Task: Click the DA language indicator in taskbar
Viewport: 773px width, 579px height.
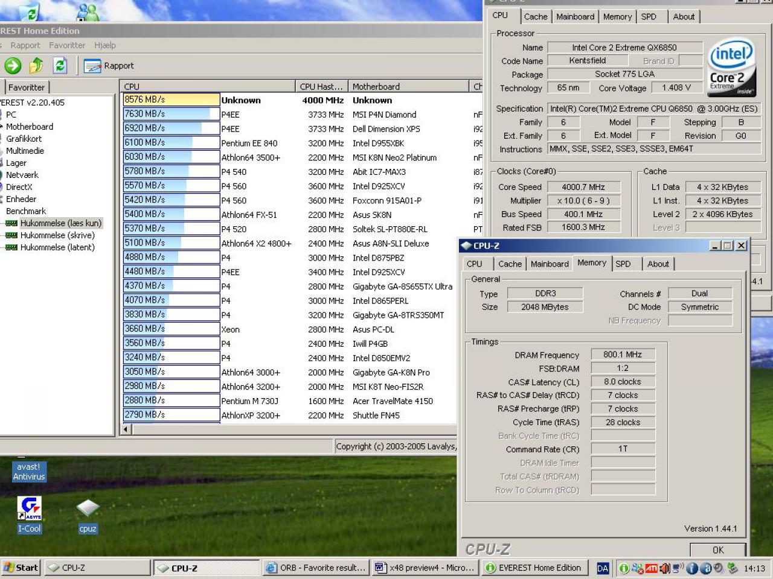Action: [603, 568]
